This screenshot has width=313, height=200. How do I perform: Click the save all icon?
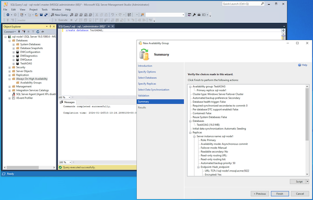46,15
